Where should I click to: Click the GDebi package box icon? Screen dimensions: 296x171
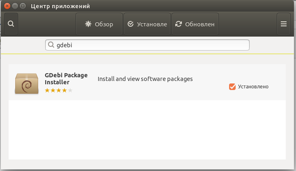click(27, 83)
